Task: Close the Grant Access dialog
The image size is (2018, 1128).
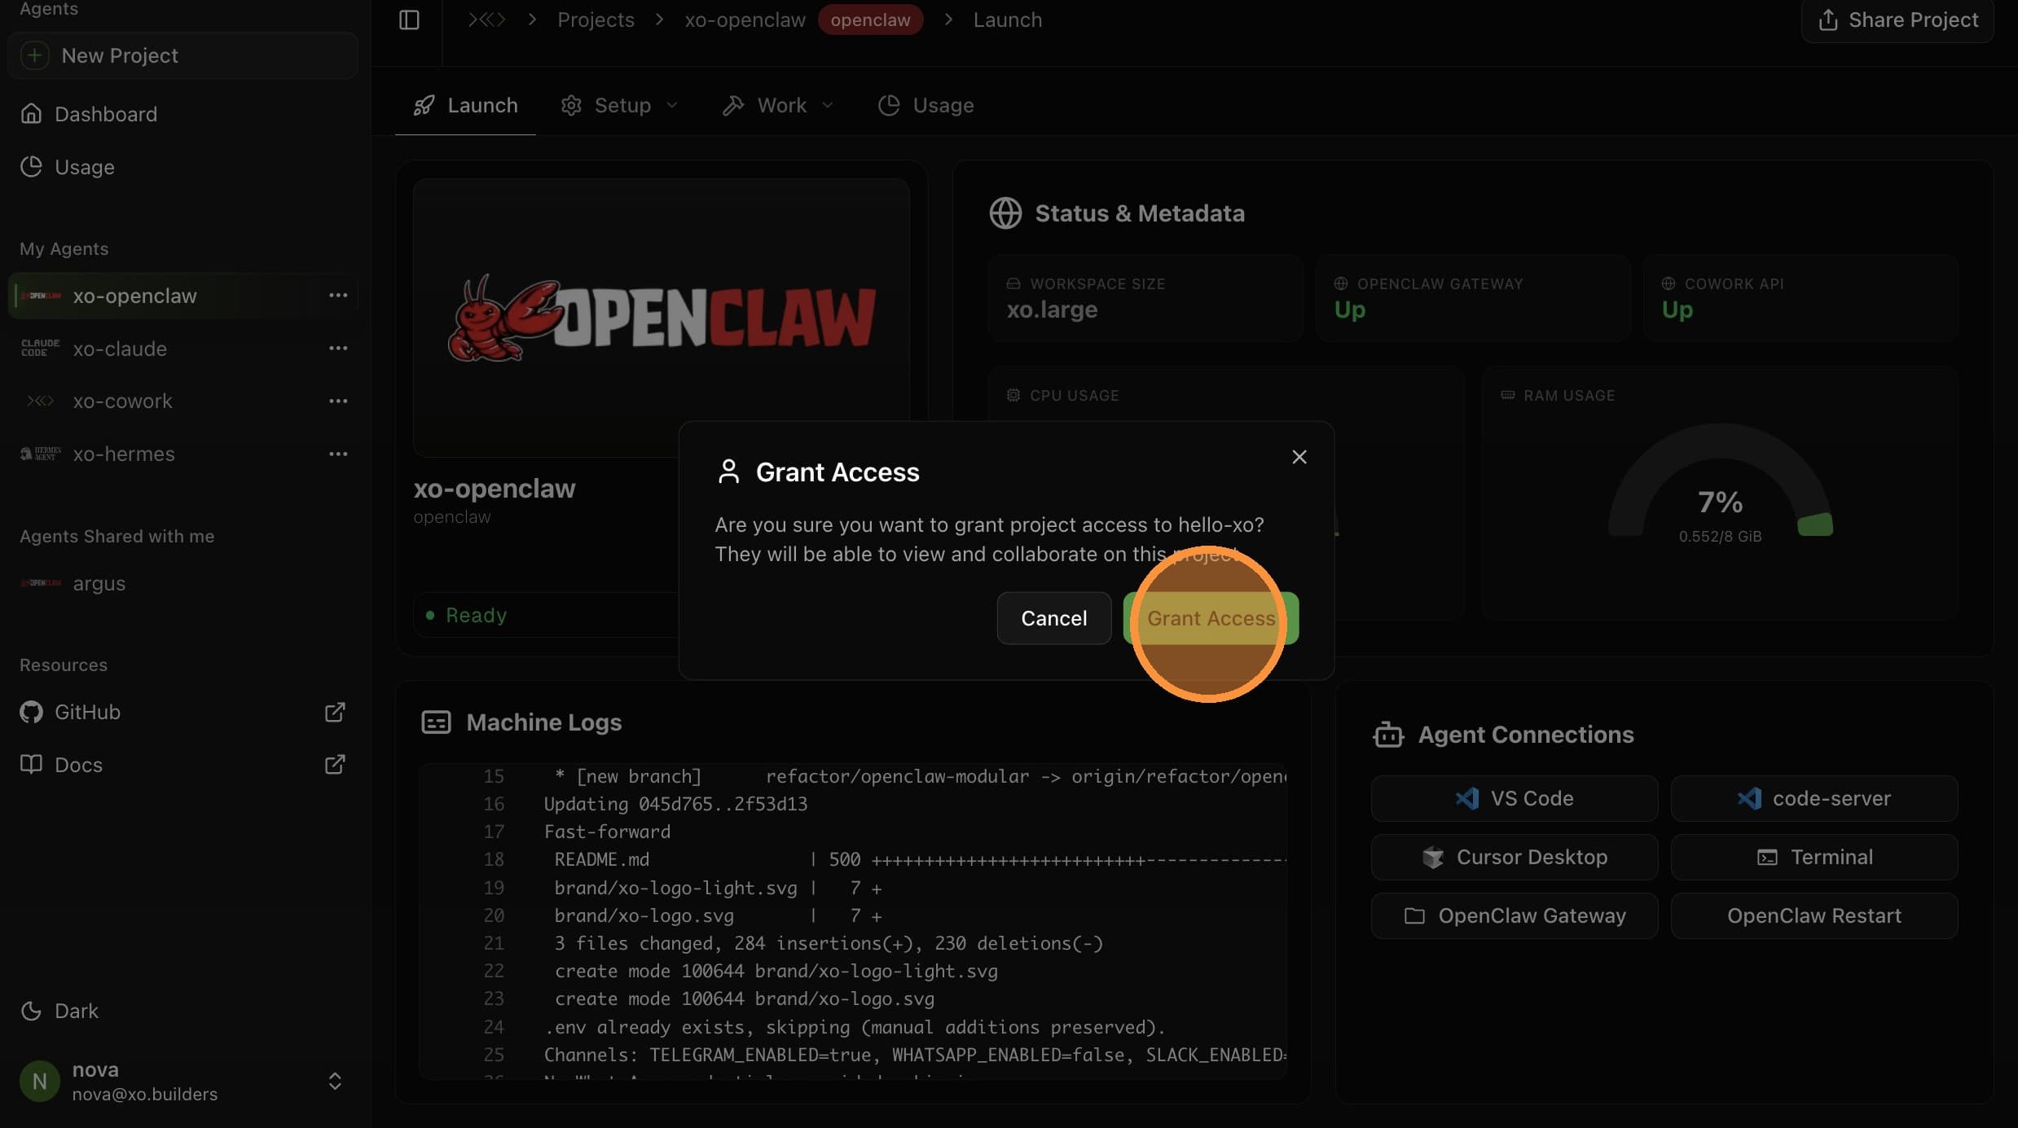Action: pyautogui.click(x=1299, y=457)
